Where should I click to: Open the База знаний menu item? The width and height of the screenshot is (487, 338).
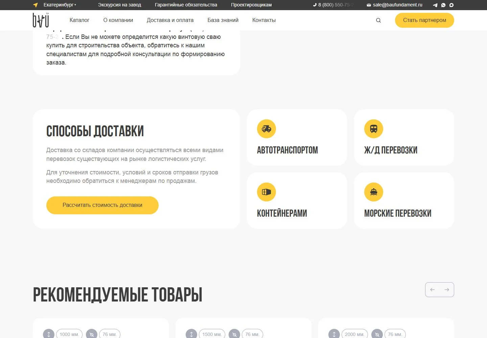point(223,20)
